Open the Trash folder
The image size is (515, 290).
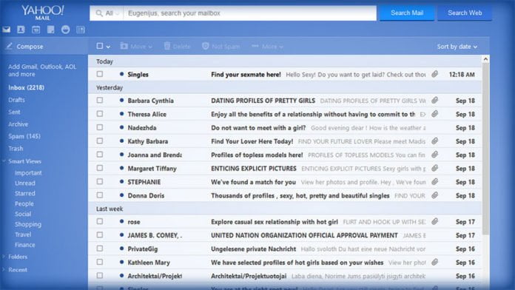click(x=16, y=149)
